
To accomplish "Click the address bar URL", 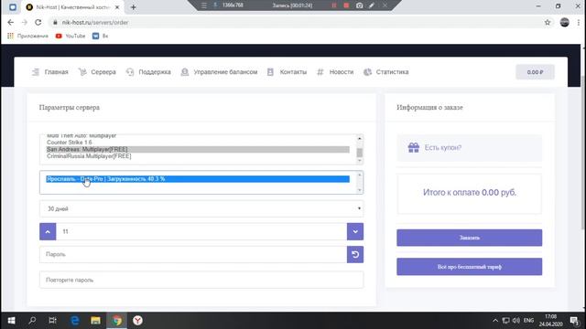I will (95, 22).
